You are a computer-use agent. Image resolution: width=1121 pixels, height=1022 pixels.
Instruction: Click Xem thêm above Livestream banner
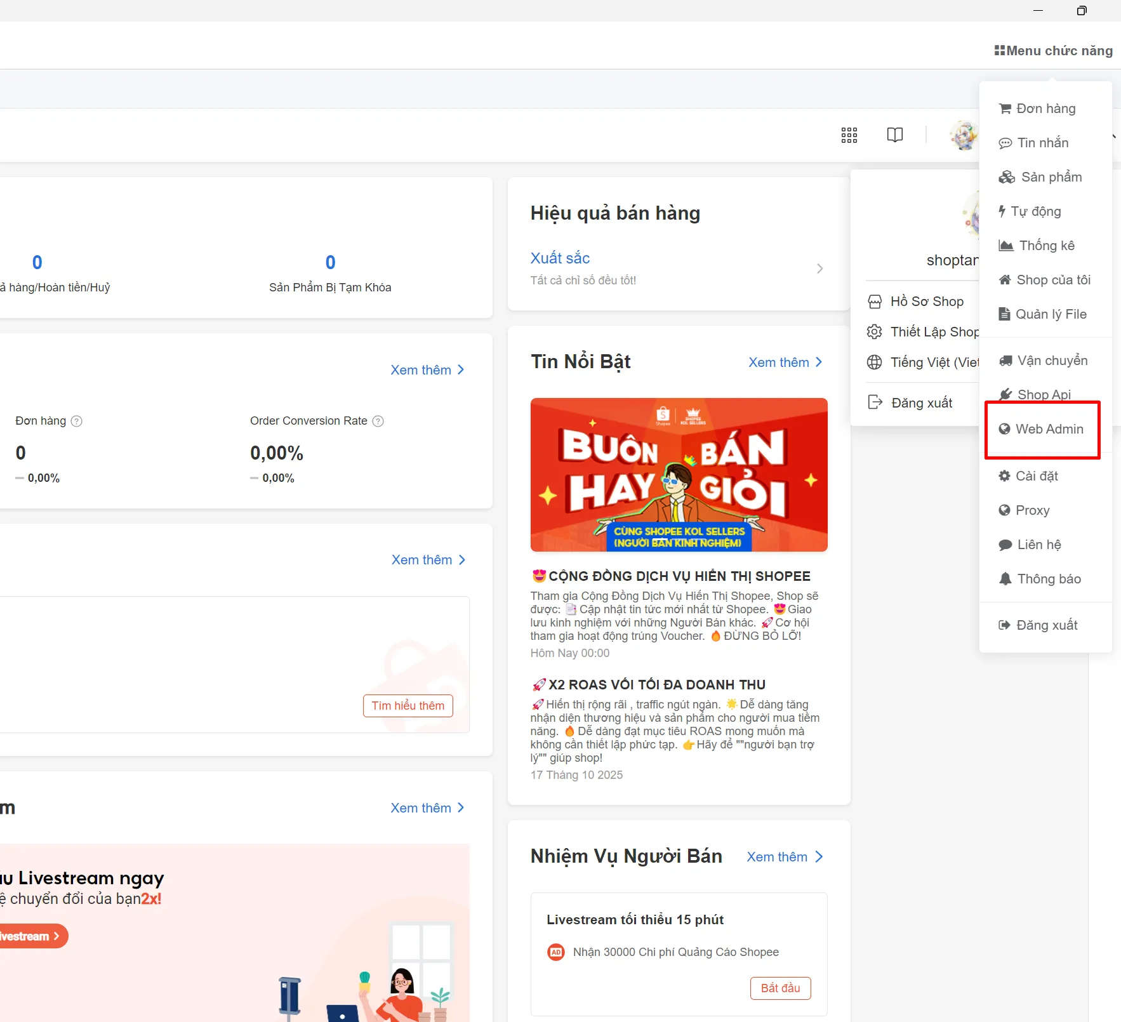428,808
